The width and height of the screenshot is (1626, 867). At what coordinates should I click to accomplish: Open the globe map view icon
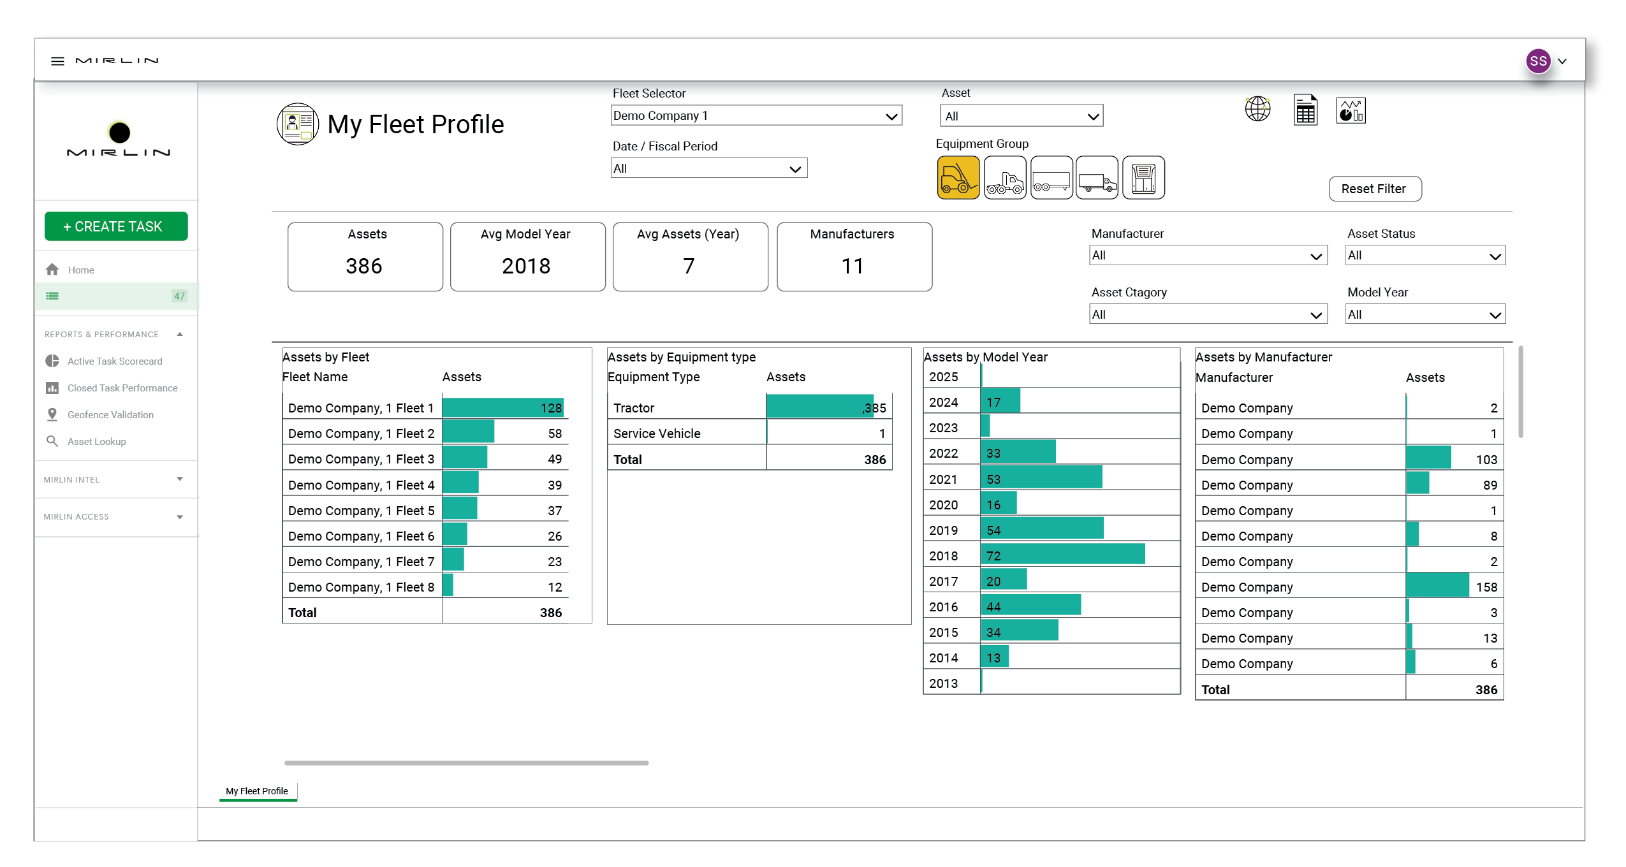(x=1257, y=109)
